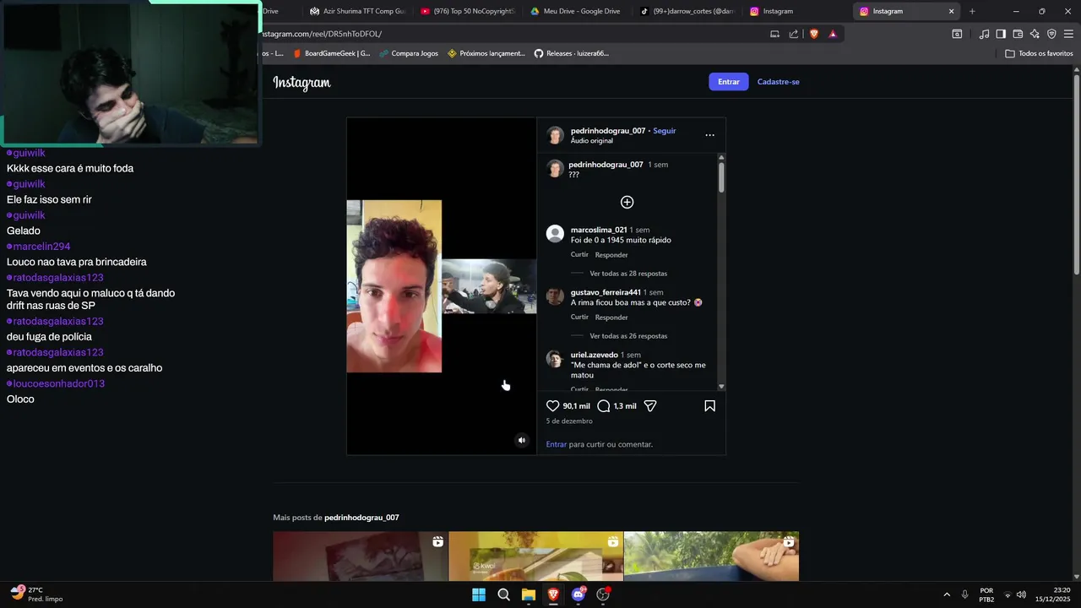Image resolution: width=1081 pixels, height=608 pixels.
Task: Click pedrinhodograu_007's profile picture in post header
Action: (x=555, y=135)
